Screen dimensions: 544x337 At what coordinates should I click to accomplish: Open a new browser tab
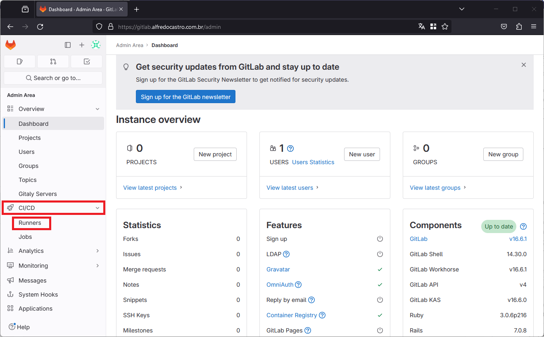pos(137,9)
